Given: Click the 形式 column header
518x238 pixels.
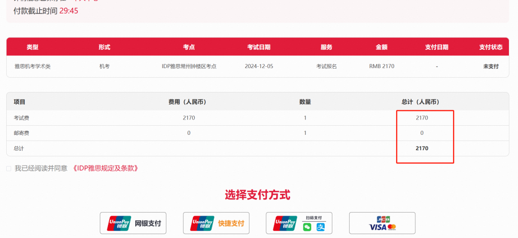Looking at the screenshot, I should tap(104, 47).
